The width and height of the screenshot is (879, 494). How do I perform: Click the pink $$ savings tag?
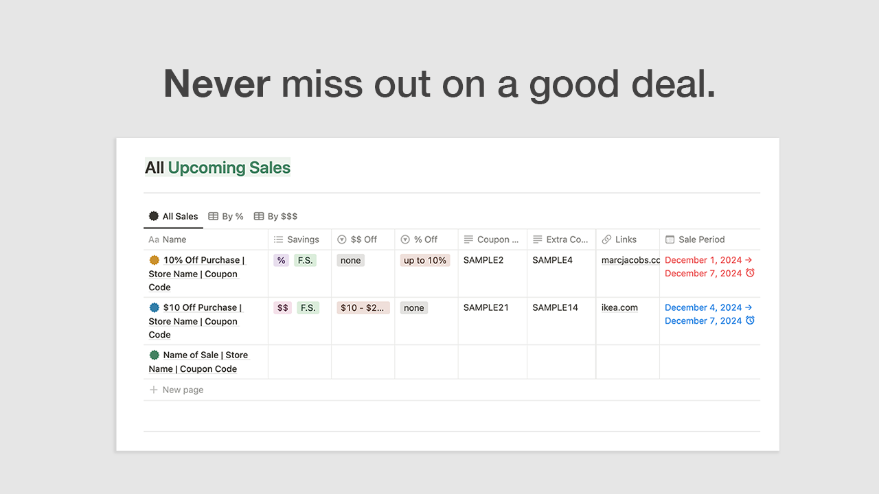[282, 307]
